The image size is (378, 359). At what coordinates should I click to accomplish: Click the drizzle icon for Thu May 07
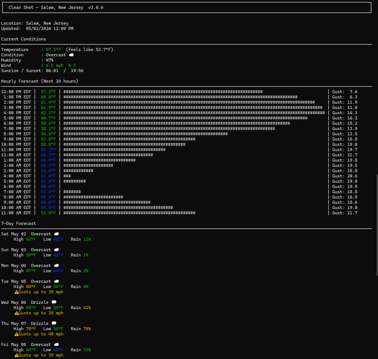[54, 324]
